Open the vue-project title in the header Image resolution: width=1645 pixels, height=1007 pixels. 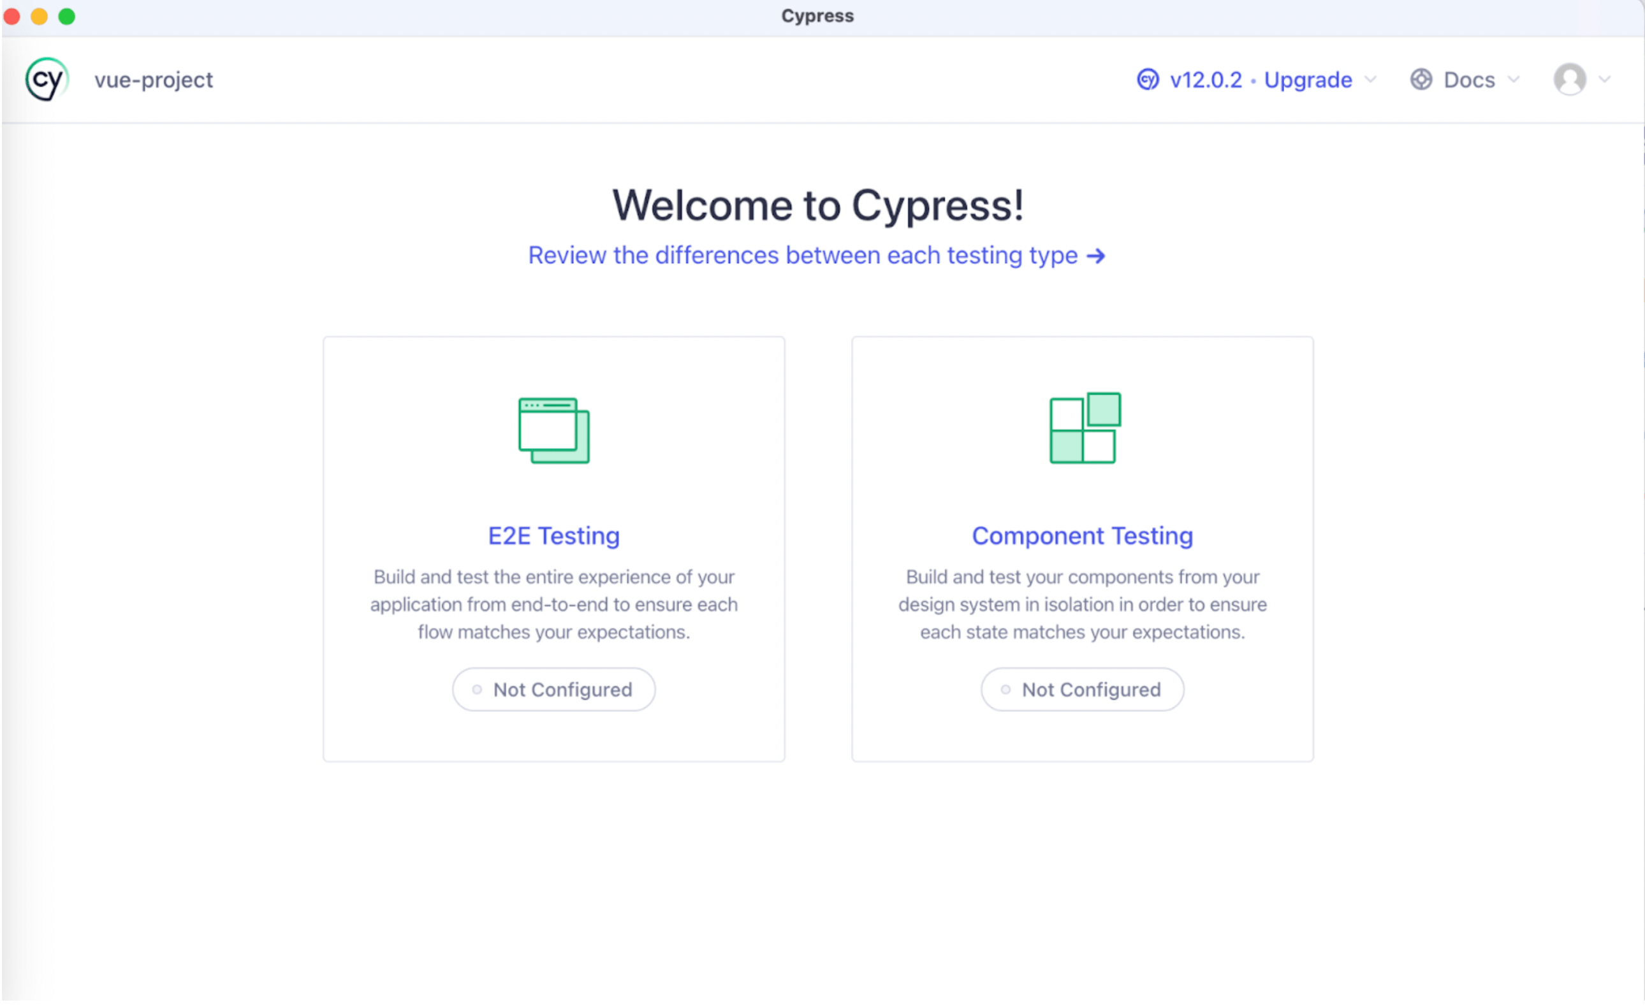[153, 79]
